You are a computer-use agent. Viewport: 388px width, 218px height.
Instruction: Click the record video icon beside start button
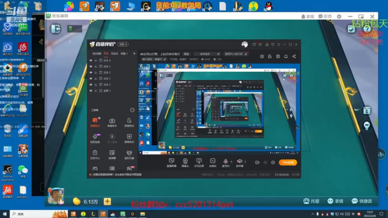tap(258, 162)
